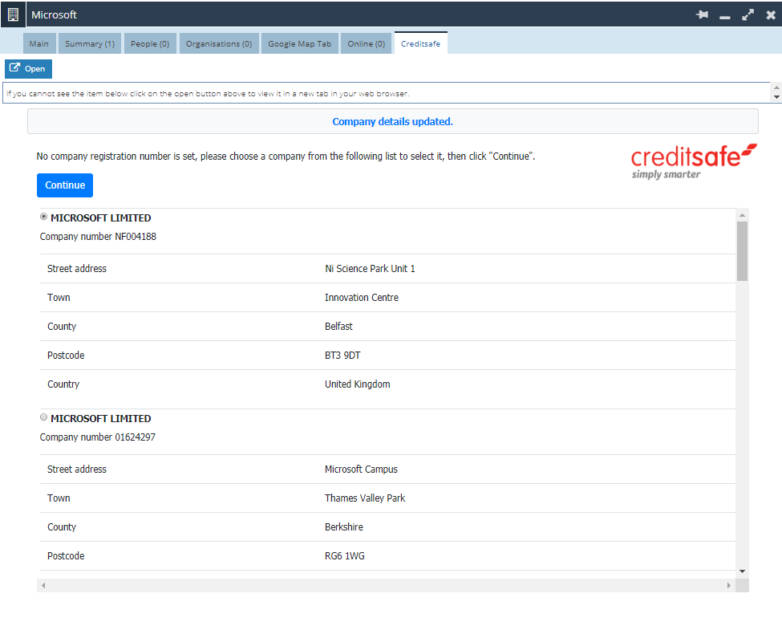Click the 'Berkshire' county value
Screen dimensions: 782x626
point(344,527)
